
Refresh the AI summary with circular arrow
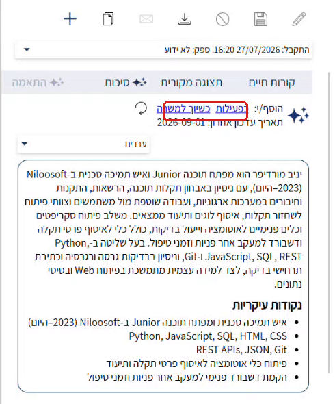point(141,108)
